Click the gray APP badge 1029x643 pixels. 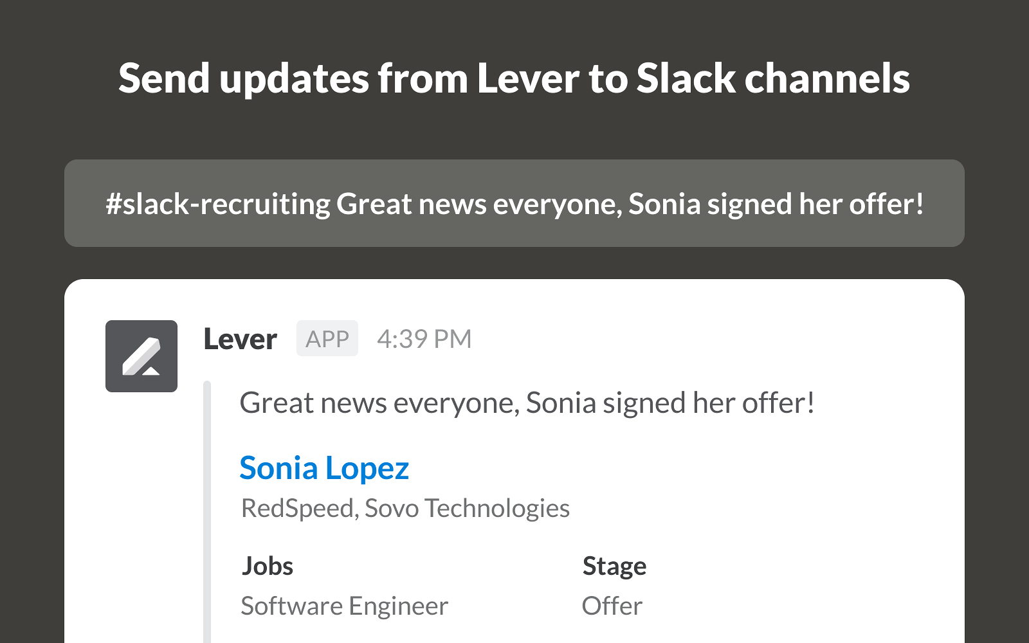tap(327, 339)
